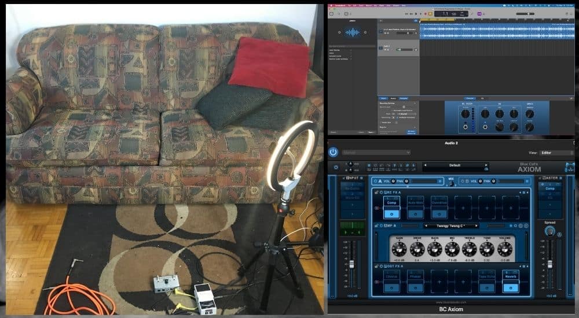Click the amp MID knob
The image size is (579, 318).
(452, 249)
